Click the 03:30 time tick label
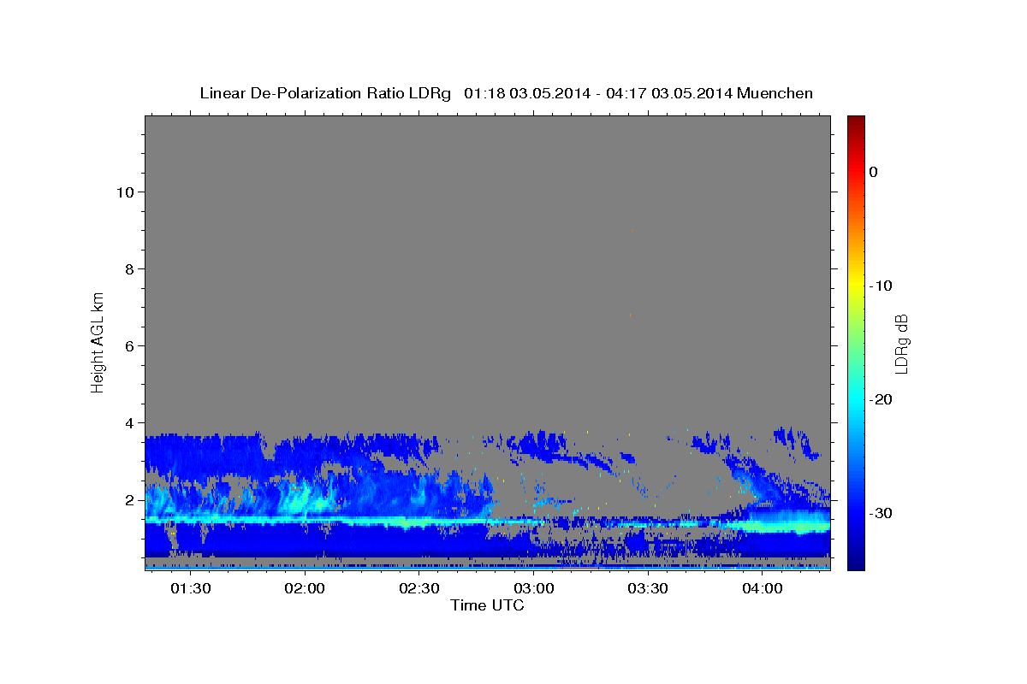 click(648, 589)
